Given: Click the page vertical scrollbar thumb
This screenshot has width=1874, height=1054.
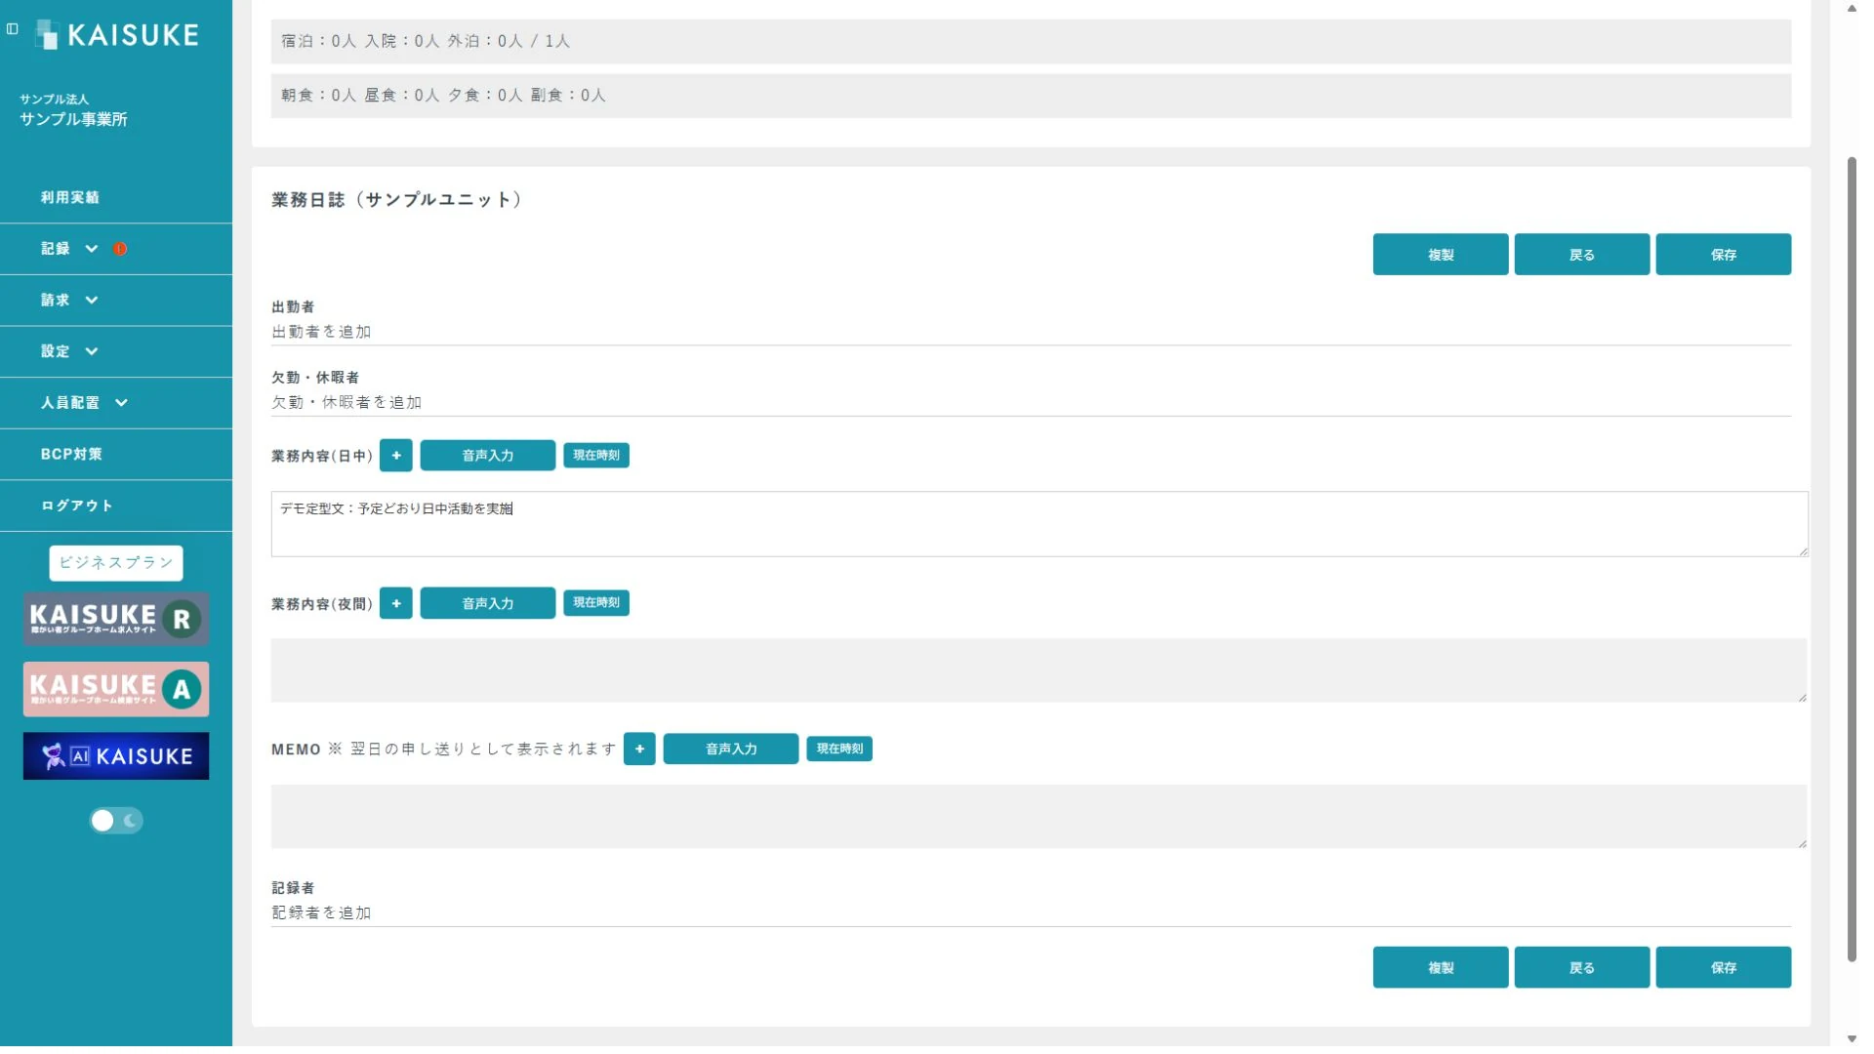Looking at the screenshot, I should coord(1852,558).
